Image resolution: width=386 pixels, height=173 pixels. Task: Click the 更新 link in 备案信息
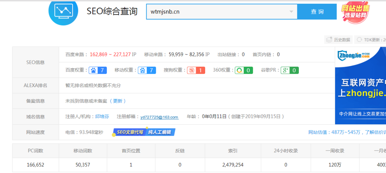pyautogui.click(x=118, y=101)
